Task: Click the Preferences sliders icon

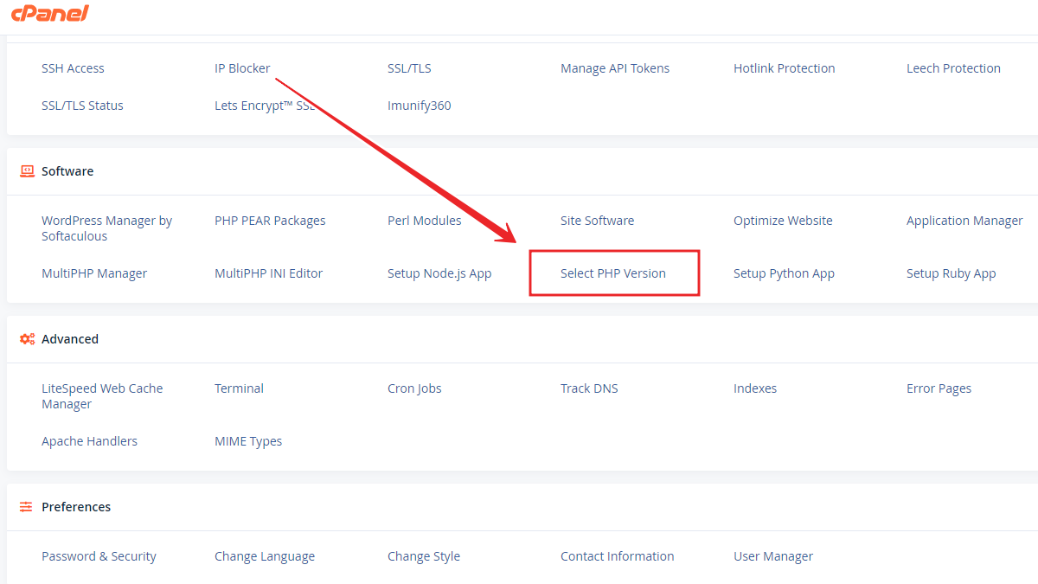Action: [25, 506]
